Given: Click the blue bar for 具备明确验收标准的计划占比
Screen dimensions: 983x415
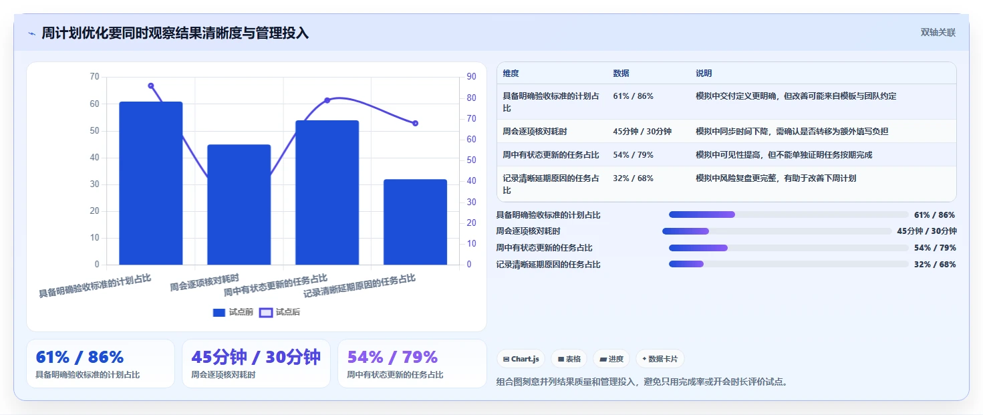Looking at the screenshot, I should [x=151, y=183].
